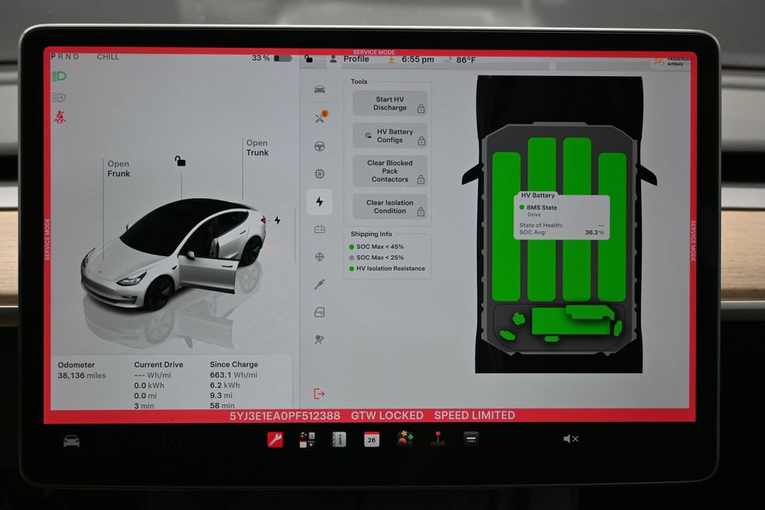The image size is (765, 510).
Task: Tap the 33 % battery indicator
Action: pos(270,58)
